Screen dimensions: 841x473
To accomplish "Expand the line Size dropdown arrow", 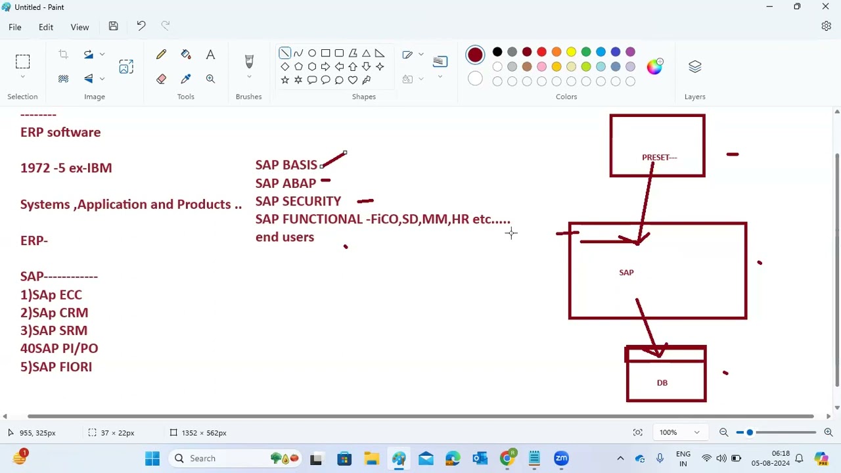I will [440, 78].
